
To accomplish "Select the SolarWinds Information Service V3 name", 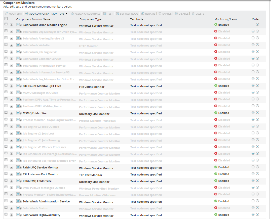I will 46,72.
